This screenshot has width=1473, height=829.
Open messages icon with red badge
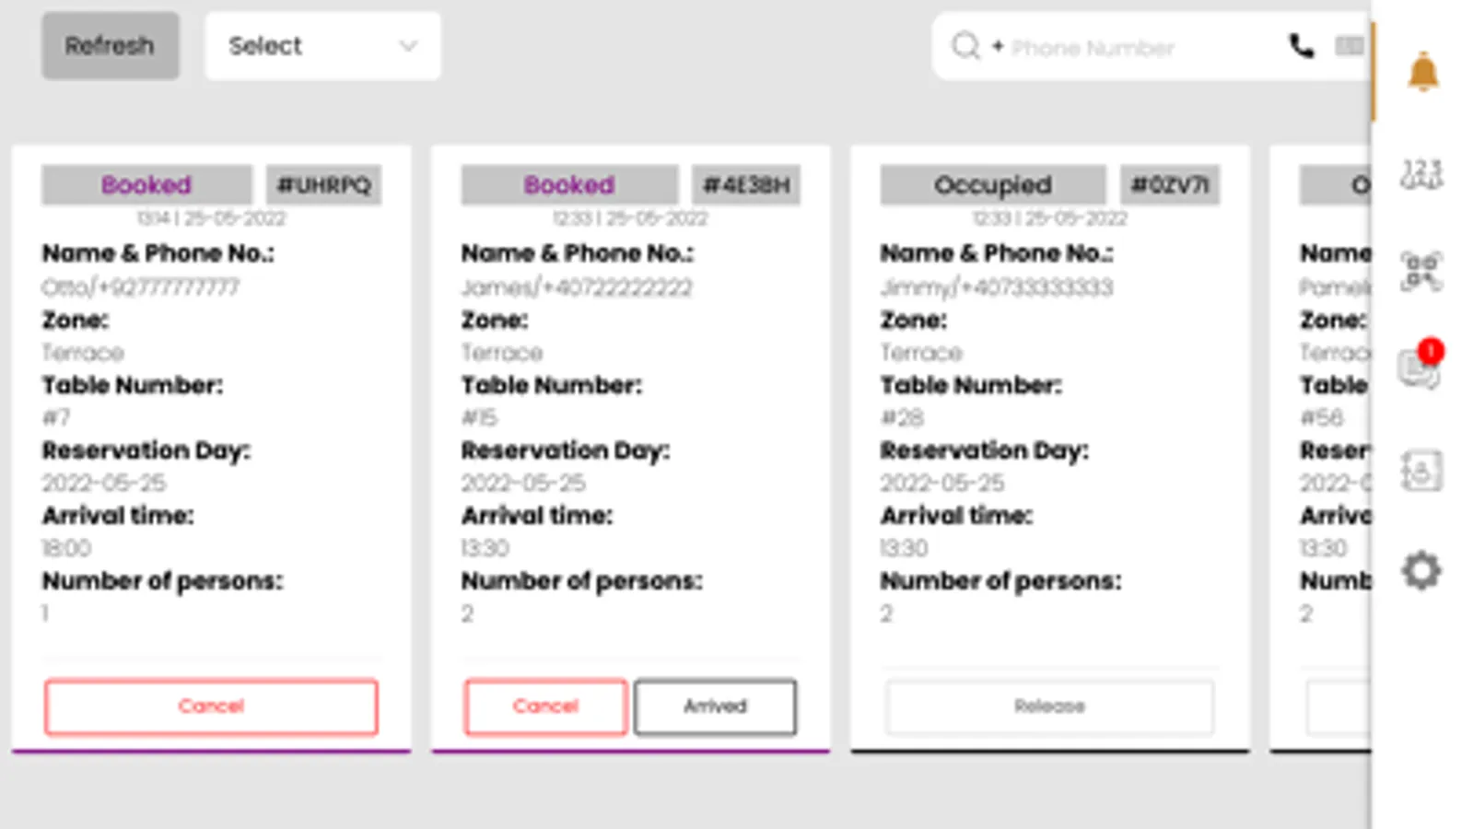(x=1420, y=368)
